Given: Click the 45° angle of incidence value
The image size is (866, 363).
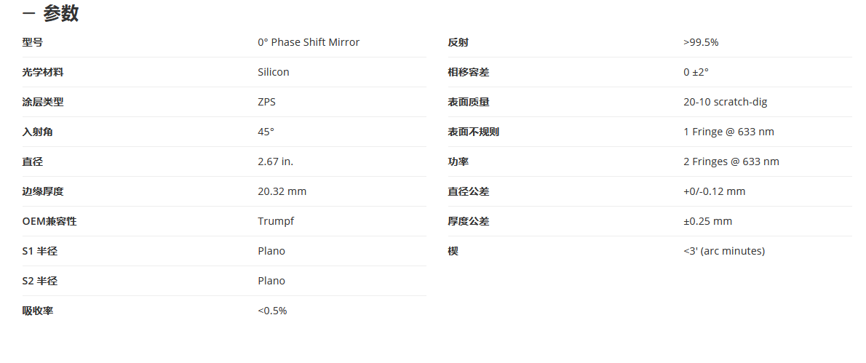Looking at the screenshot, I should (266, 132).
